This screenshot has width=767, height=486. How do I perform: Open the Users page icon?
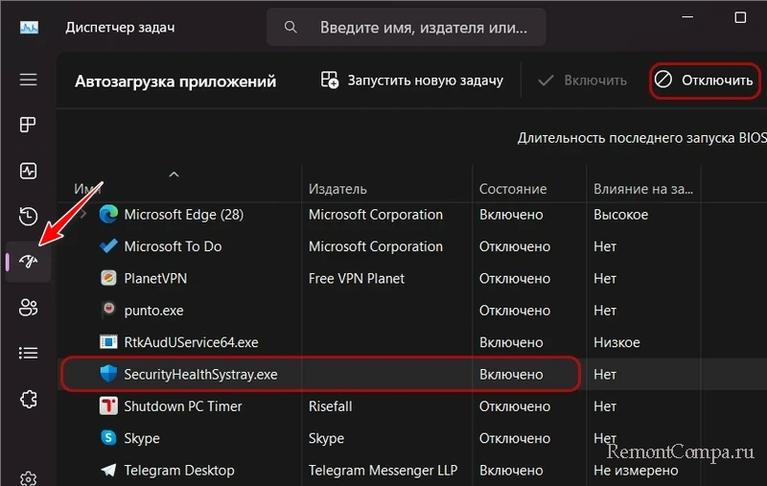pyautogui.click(x=29, y=308)
